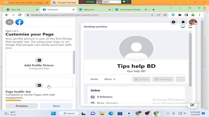Click the browser back arrow

pos(7,15)
